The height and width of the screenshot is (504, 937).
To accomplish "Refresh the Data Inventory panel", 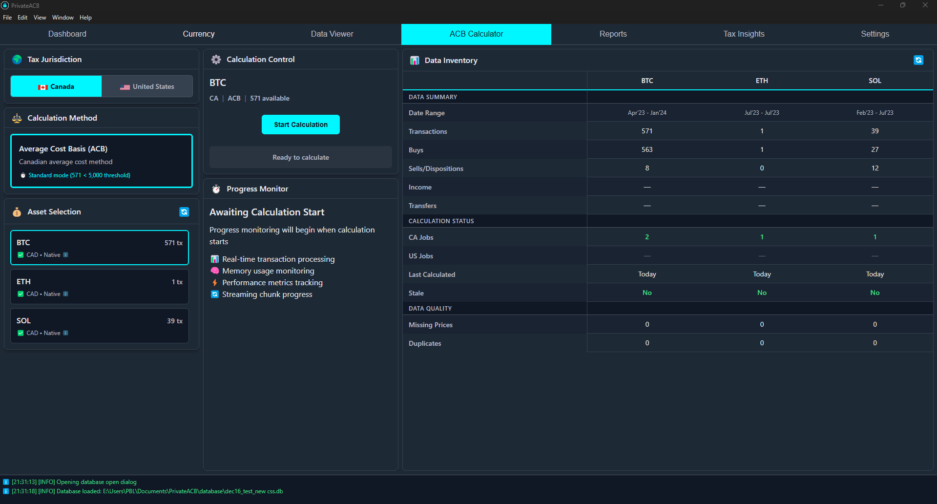I will [x=919, y=60].
